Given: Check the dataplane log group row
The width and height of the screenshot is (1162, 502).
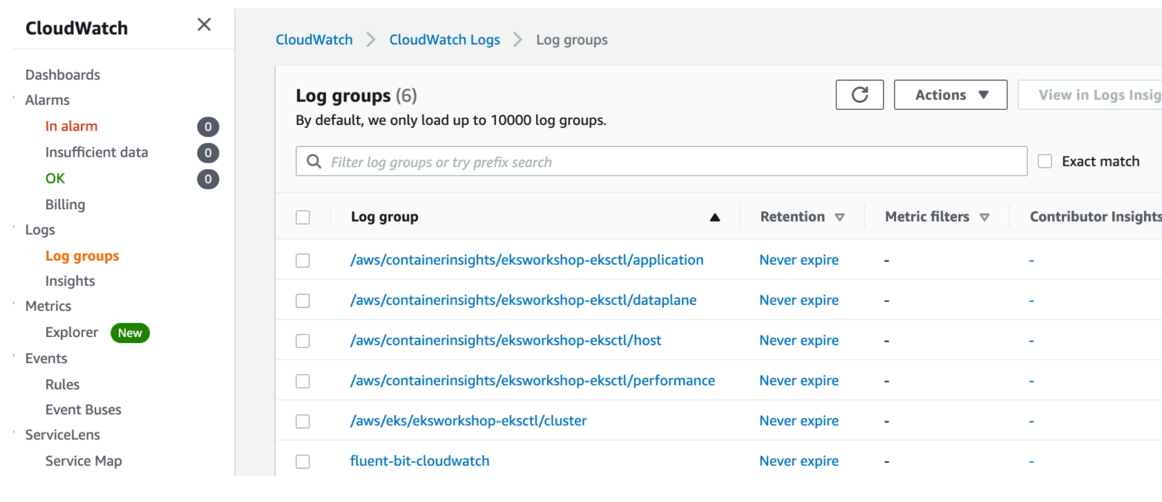Looking at the screenshot, I should pos(303,300).
